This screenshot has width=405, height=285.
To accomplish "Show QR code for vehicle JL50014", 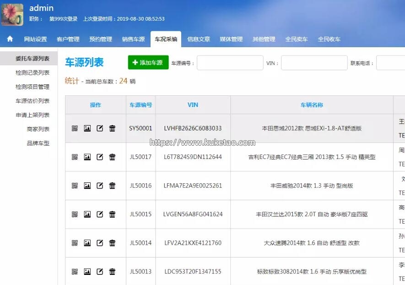I will 75,243.
